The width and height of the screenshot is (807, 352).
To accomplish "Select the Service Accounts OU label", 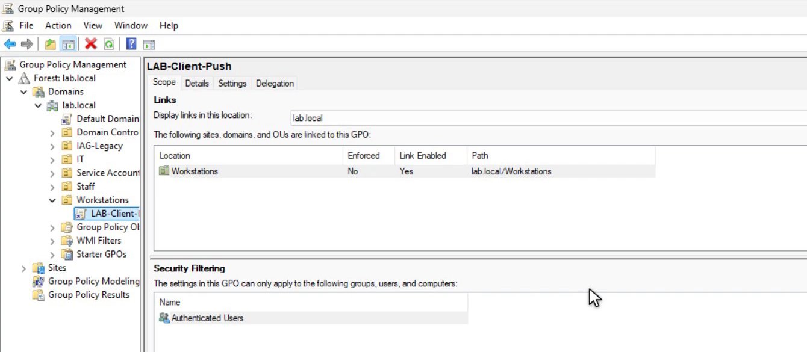I will (x=108, y=173).
